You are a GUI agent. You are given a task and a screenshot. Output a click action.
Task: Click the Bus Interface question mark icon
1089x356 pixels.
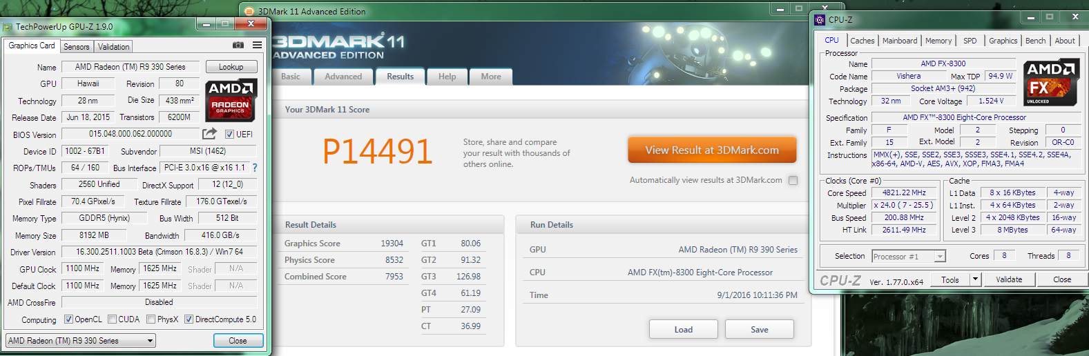(x=255, y=168)
